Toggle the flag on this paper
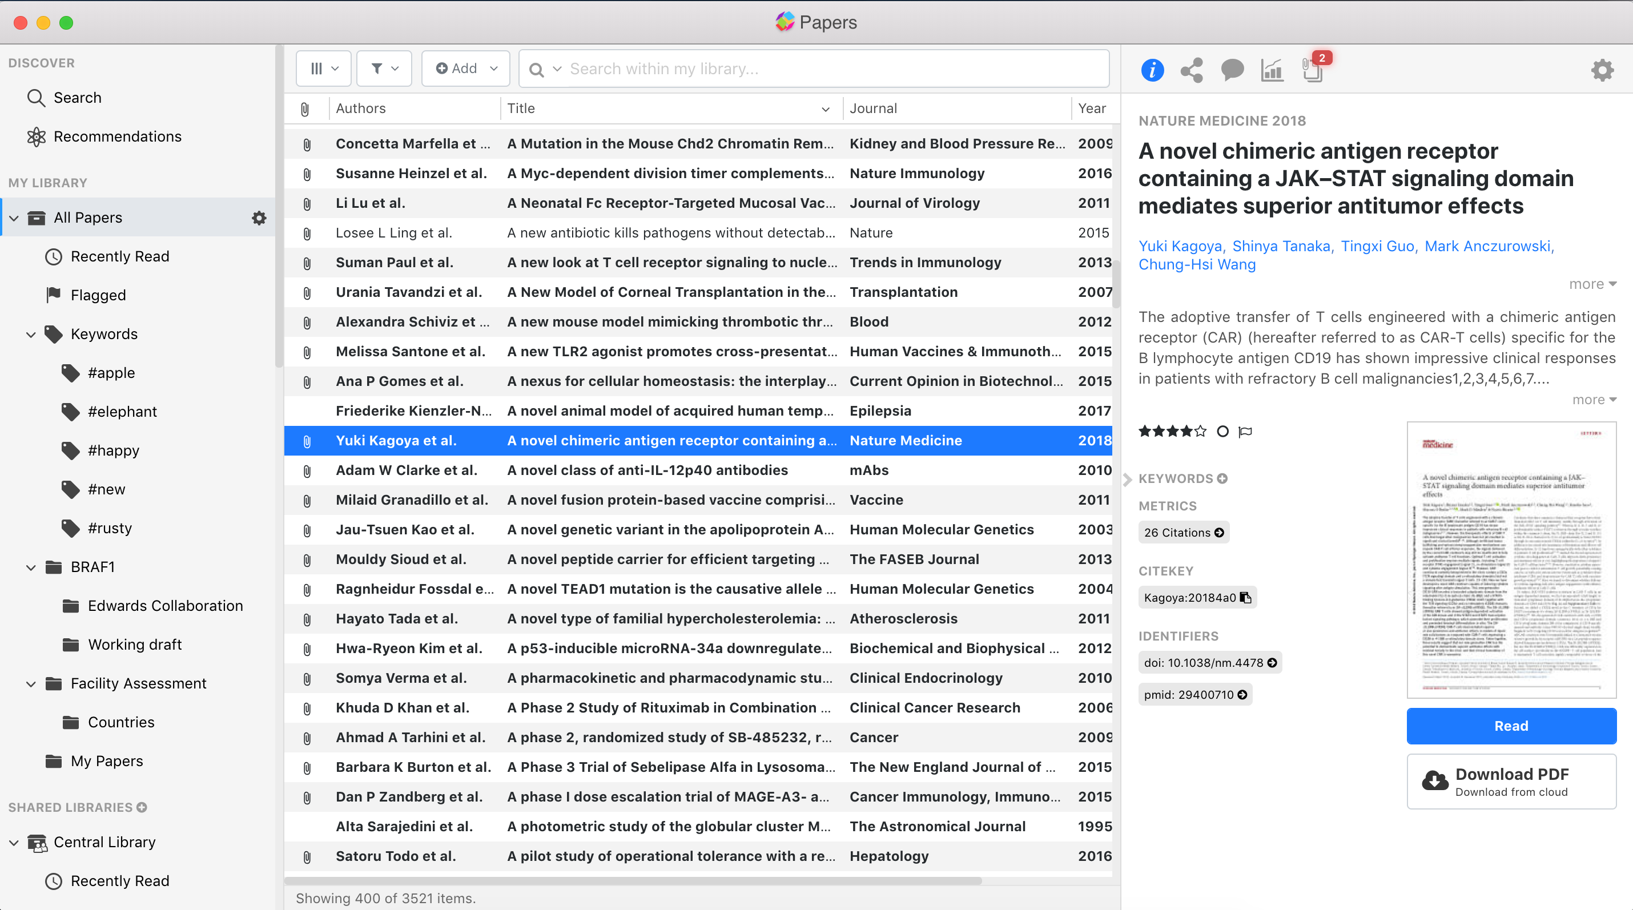 [1246, 432]
